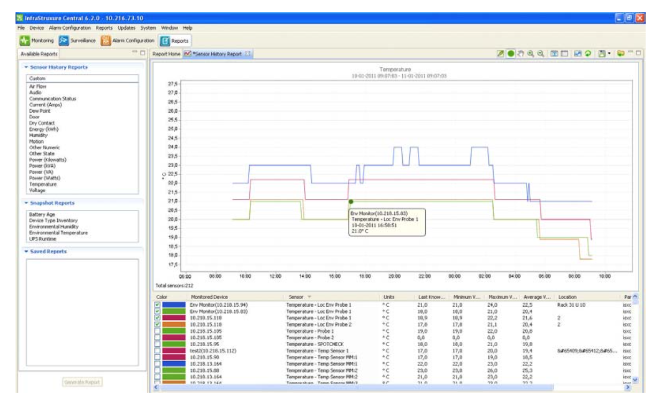Viewport: 659px width, 405px height.
Task: Sort table by the Location column header
Action: 588,297
